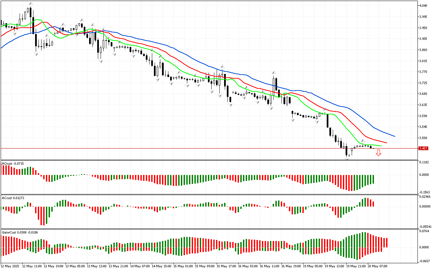Image resolution: width=432 pixels, height=270 pixels.
Task: Select the up fractal above the 15 May 17:00 high
Action: [222, 66]
